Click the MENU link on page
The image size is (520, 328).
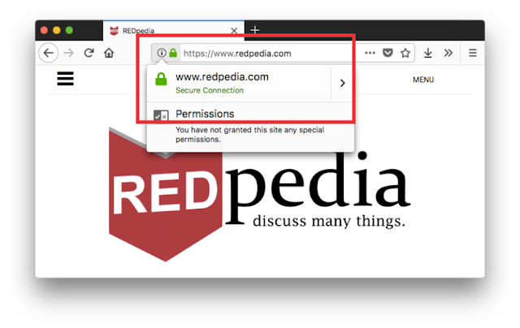[x=423, y=80]
